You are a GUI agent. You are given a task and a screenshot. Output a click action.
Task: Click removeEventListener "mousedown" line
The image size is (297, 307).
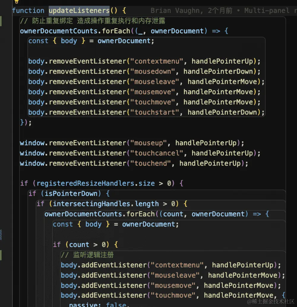(144, 72)
